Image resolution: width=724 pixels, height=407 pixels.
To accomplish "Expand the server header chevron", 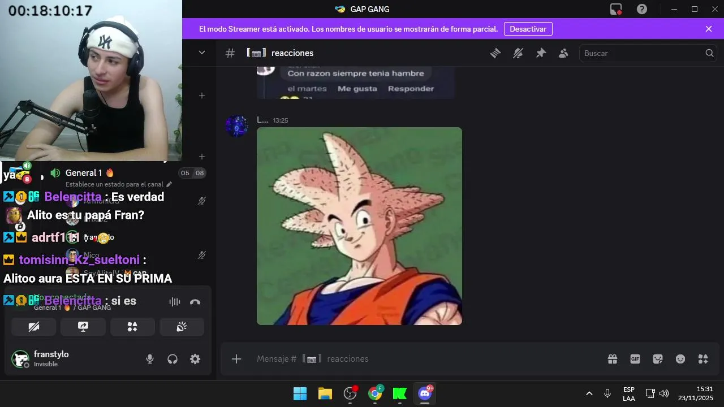I will [202, 53].
